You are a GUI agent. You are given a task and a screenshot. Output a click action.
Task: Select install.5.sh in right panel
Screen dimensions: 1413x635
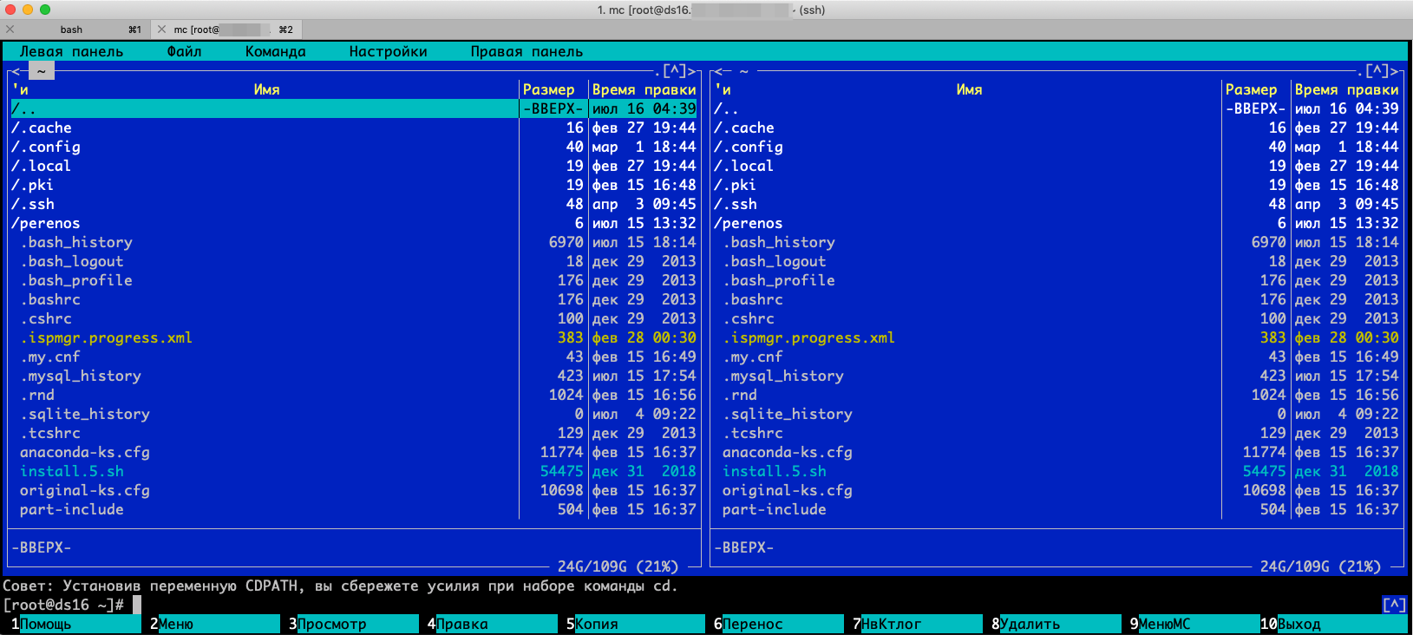click(x=1056, y=471)
